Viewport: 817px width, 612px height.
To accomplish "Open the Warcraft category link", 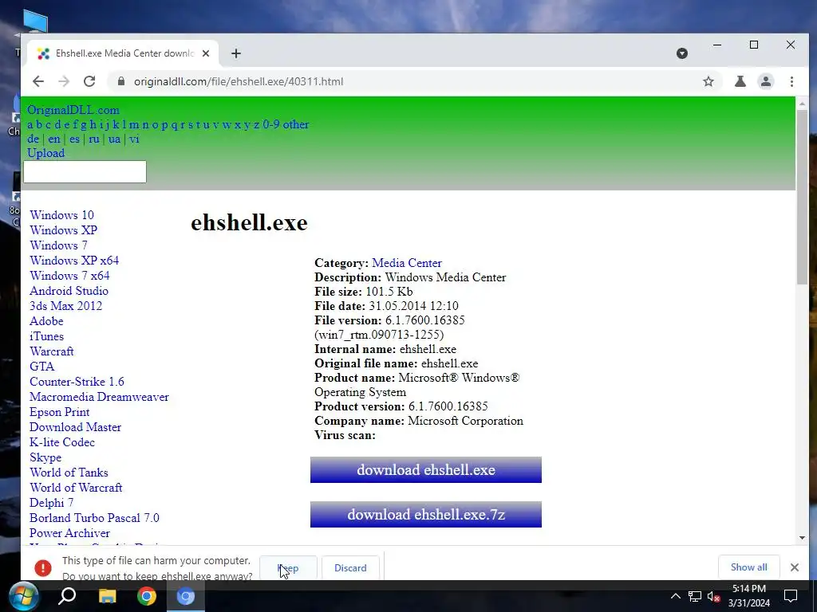I will click(x=52, y=351).
